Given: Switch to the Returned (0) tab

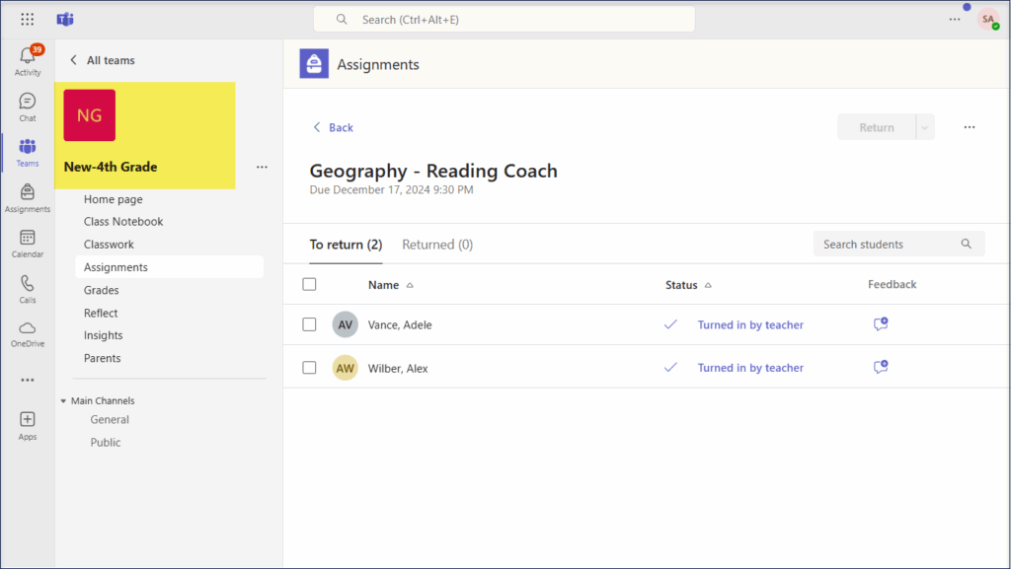Looking at the screenshot, I should 437,245.
